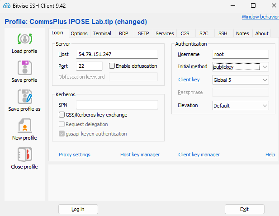Click the Bitvise cloud logo in title bar
Viewport: 279px width, 216px height.
pyautogui.click(x=7, y=6)
